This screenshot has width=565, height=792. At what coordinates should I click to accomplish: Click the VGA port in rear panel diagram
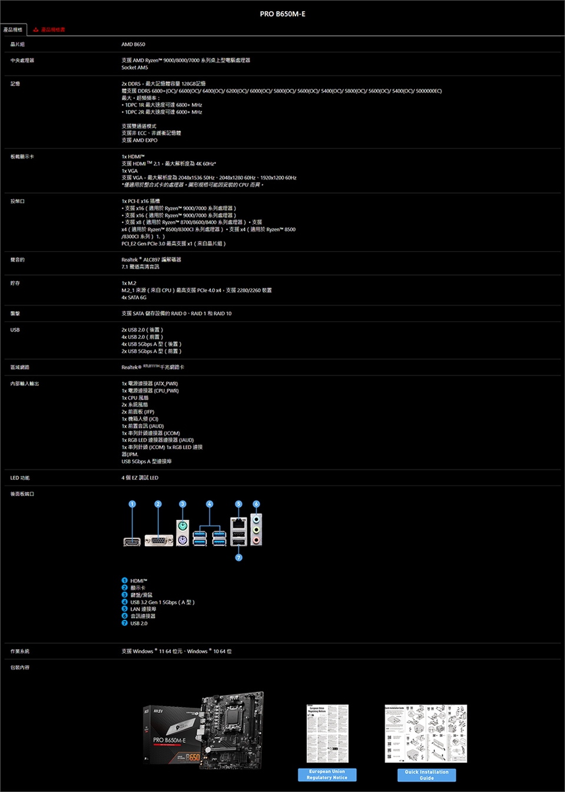(158, 540)
